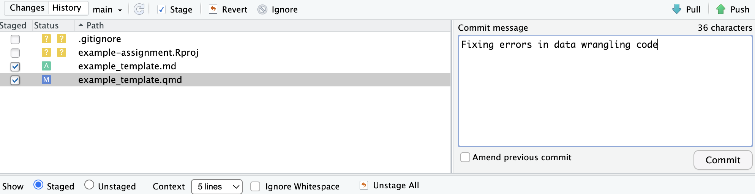Click the Added status icon for example_template.md
The image size is (755, 194).
[46, 66]
